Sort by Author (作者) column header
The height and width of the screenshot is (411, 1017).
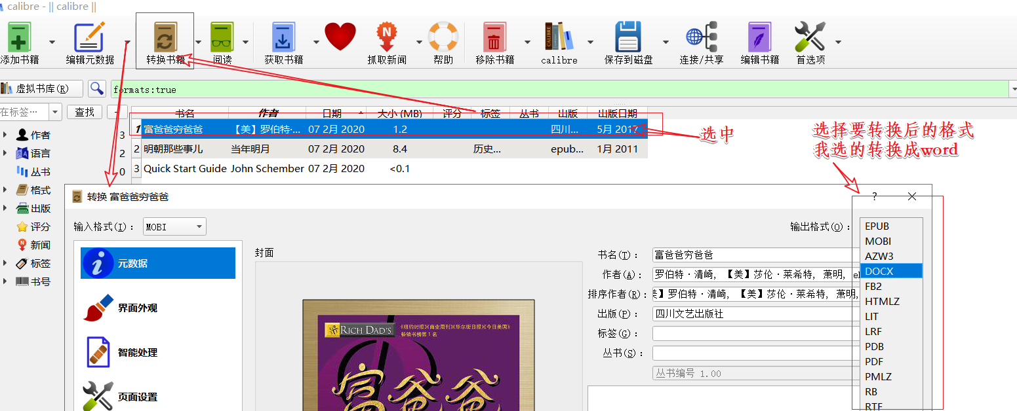pyautogui.click(x=268, y=113)
